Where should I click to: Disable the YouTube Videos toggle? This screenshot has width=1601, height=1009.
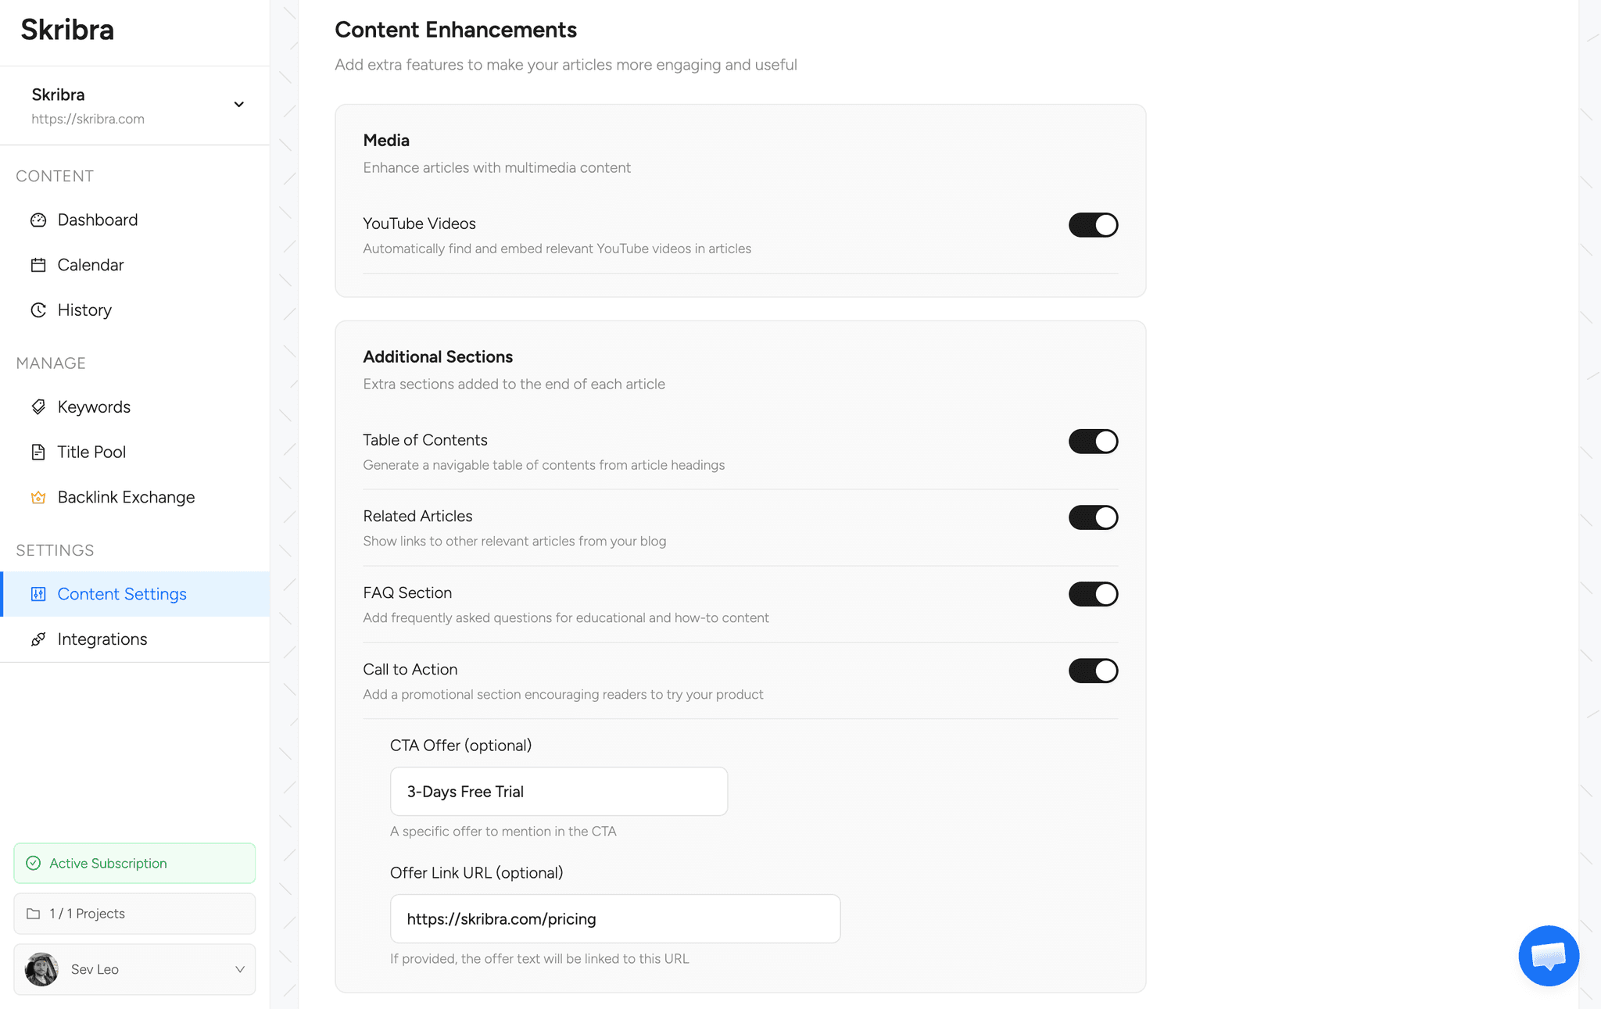point(1093,225)
